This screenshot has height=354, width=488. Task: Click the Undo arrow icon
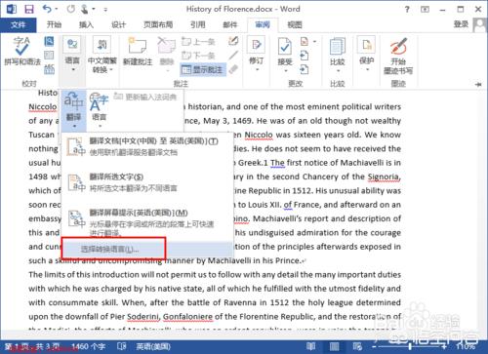pos(48,9)
